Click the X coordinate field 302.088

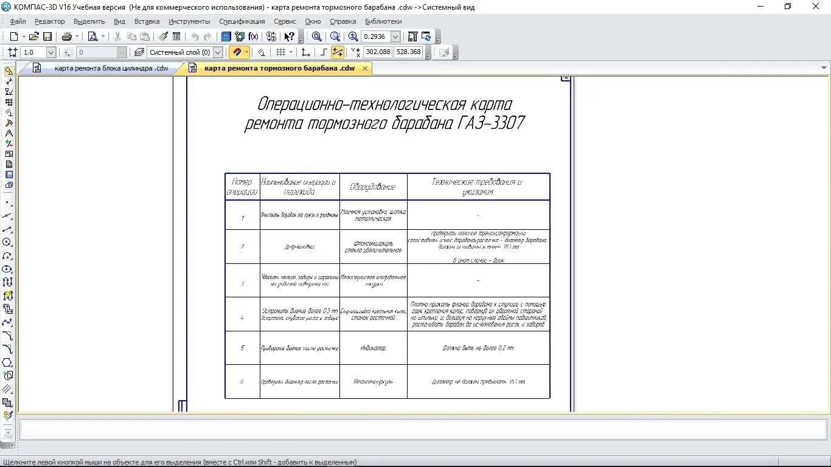pos(378,52)
